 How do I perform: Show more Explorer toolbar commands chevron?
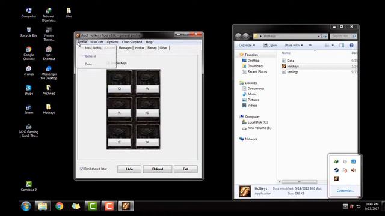(310, 46)
